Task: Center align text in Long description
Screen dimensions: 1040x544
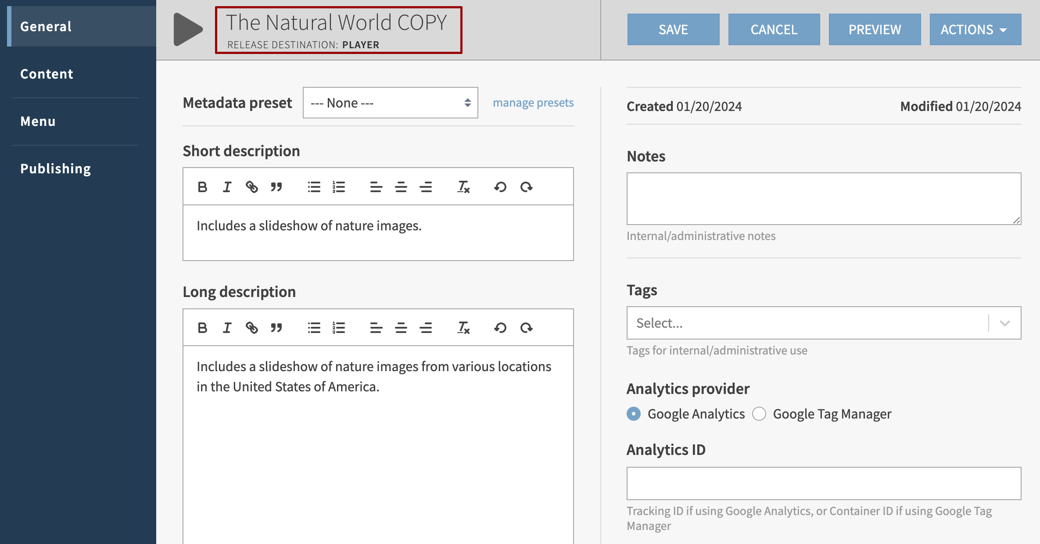Action: click(x=401, y=328)
